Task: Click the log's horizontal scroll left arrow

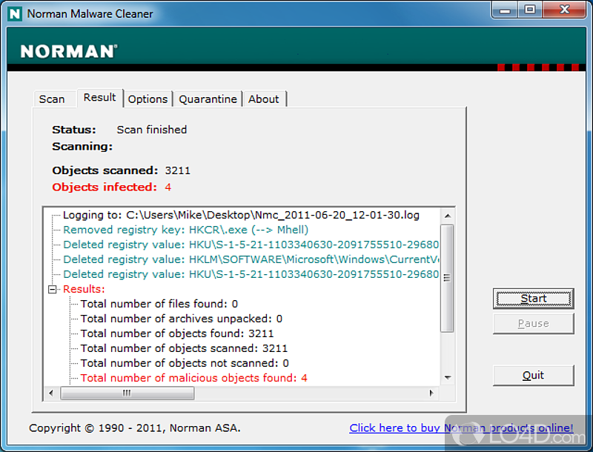Action: (x=51, y=393)
